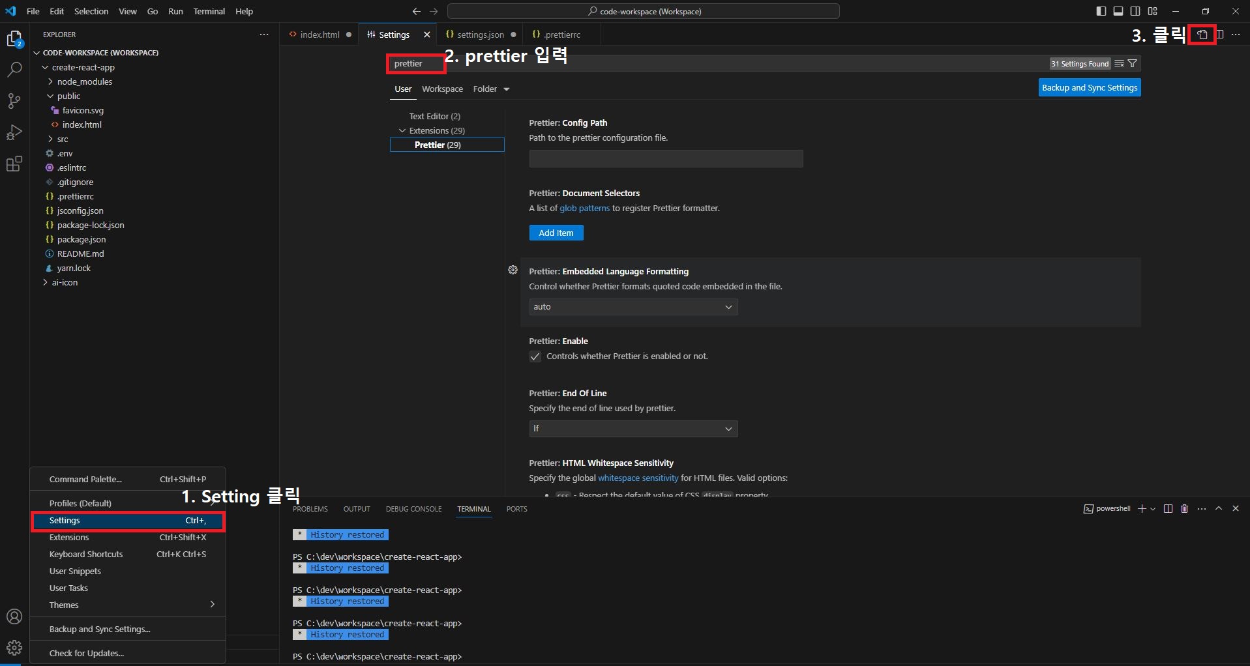Select Prettier (29) in settings tree
The width and height of the screenshot is (1250, 666).
click(x=447, y=145)
